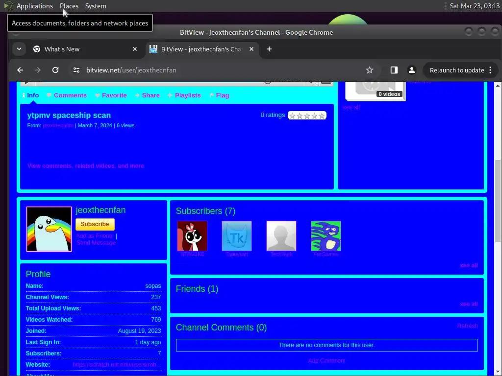The image size is (502, 376).
Task: Click the Applications menu logo icon
Action: pyautogui.click(x=9, y=6)
